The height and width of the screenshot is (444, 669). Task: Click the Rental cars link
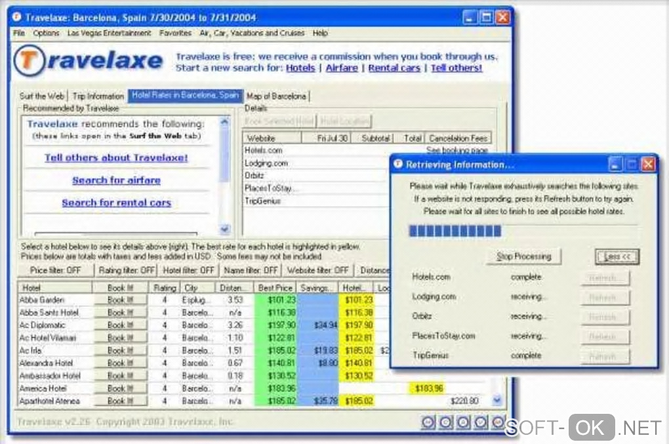[x=394, y=68]
